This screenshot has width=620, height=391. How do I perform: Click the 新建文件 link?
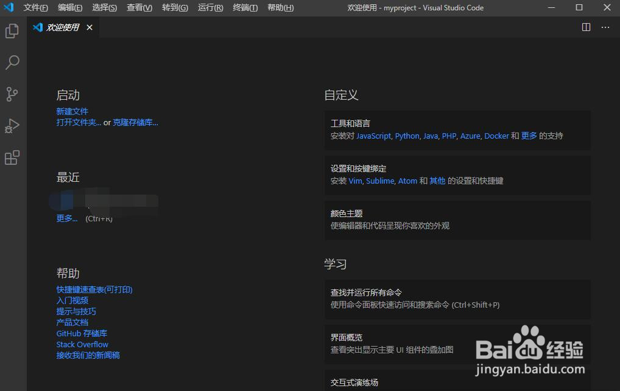(72, 111)
